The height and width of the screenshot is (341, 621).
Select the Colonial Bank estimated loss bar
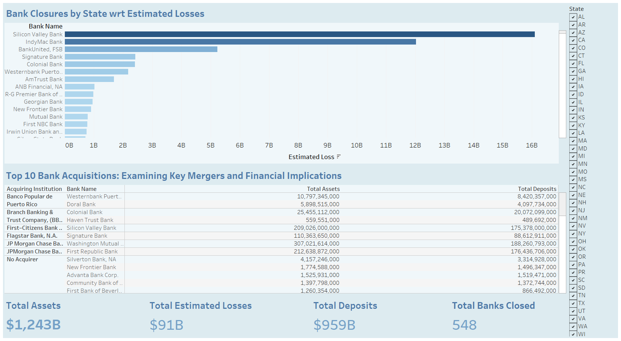click(100, 64)
